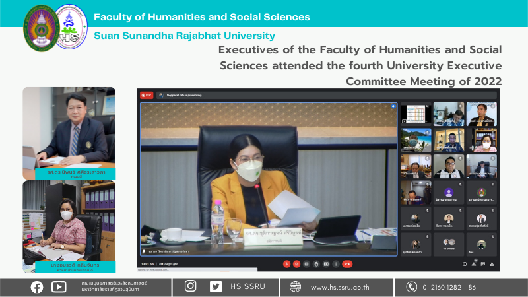Open the participants people panel icon
528x297 pixels.
(x=473, y=264)
